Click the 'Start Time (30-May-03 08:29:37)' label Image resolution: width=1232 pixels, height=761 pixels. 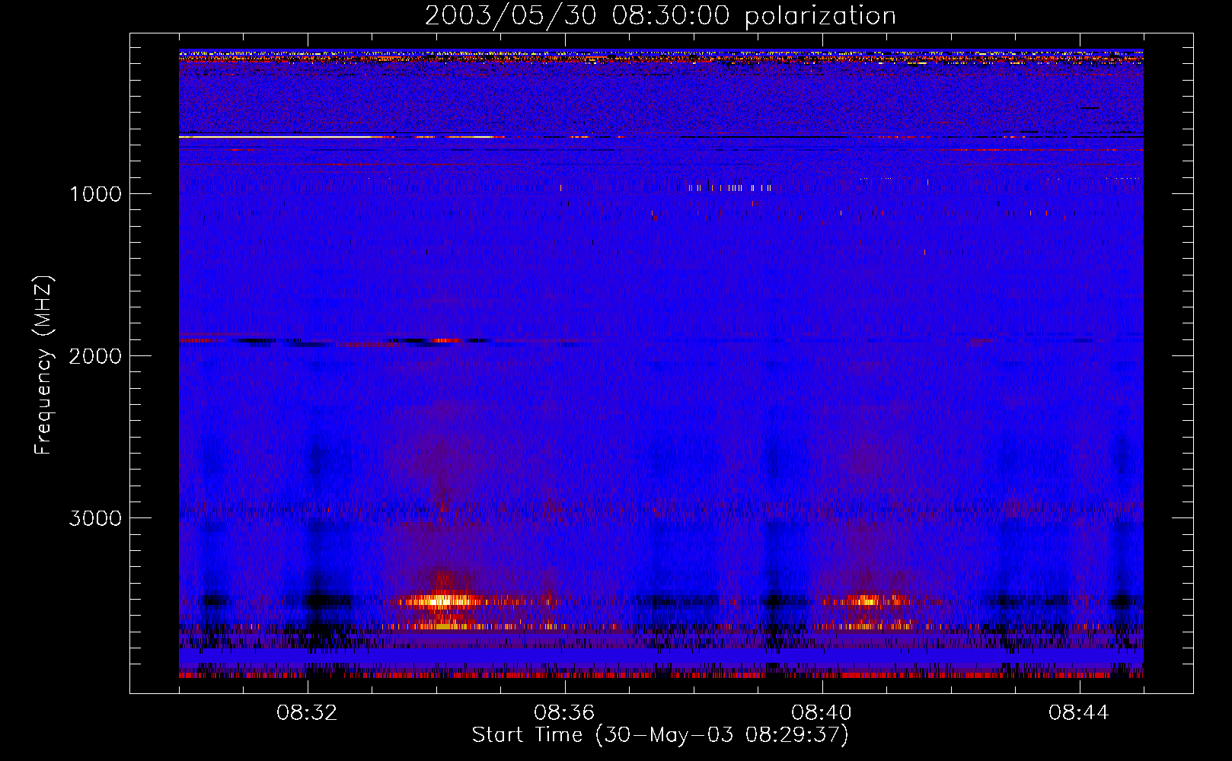coord(660,735)
